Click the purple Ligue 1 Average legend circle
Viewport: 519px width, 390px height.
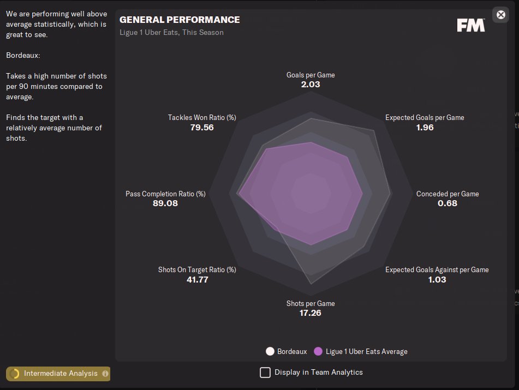[x=318, y=351]
